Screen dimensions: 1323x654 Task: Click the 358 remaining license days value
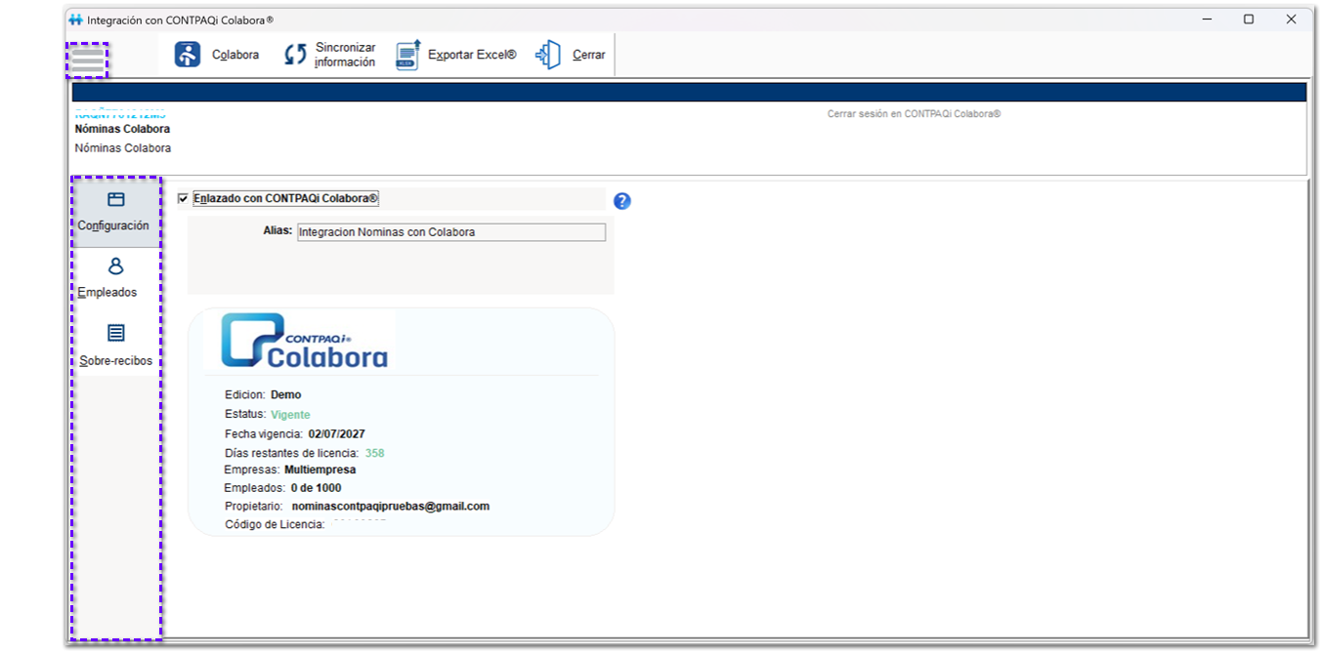pos(375,453)
